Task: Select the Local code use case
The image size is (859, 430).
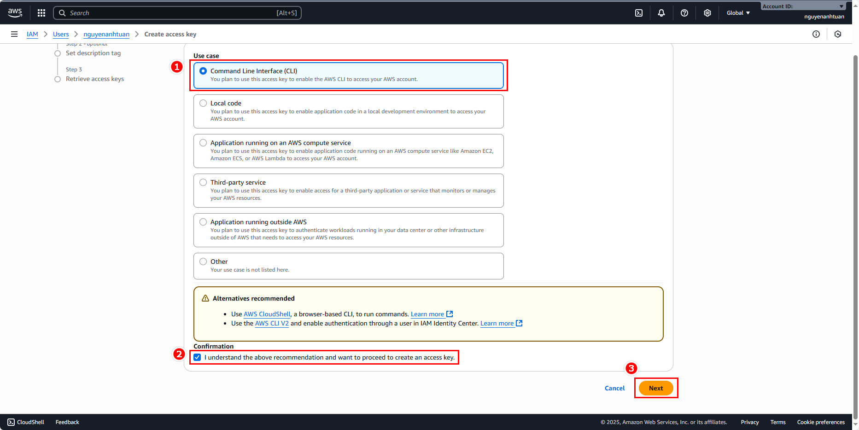Action: tap(203, 103)
